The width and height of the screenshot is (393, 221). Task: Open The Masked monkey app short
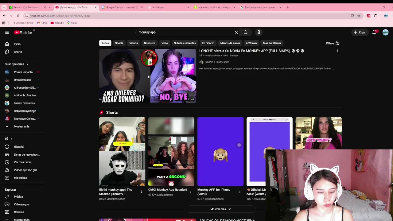(122, 152)
